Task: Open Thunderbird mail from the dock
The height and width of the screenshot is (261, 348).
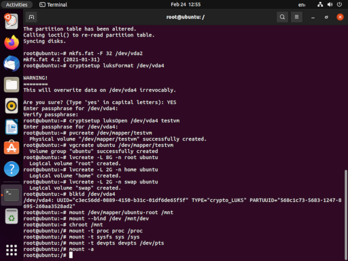Action: pyautogui.click(x=12, y=63)
